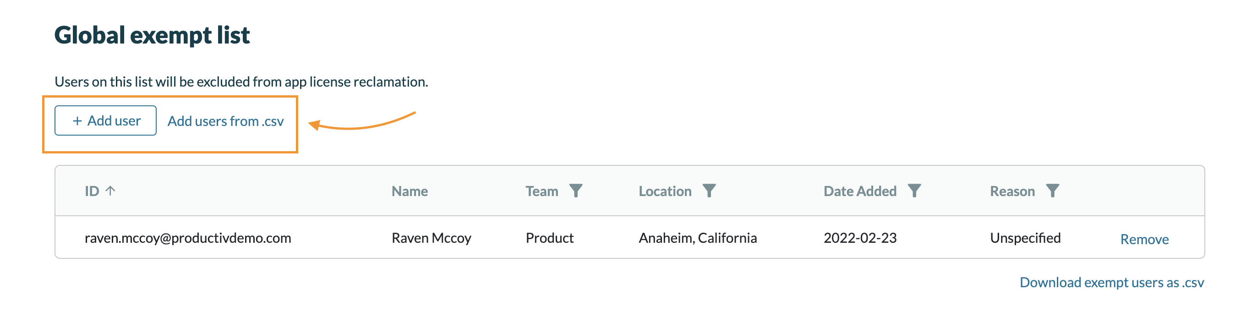This screenshot has width=1241, height=317.
Task: Click the 2022-02-23 date cell
Action: (860, 238)
